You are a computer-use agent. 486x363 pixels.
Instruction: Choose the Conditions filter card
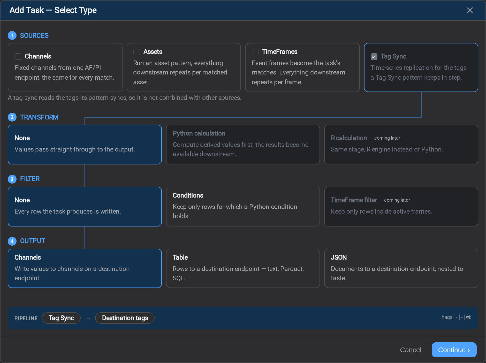click(x=243, y=207)
